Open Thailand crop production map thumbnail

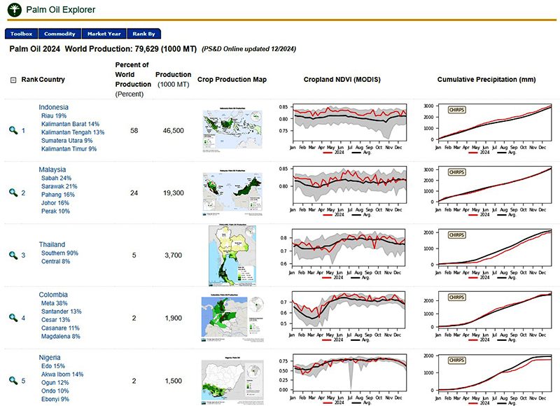[x=232, y=255]
